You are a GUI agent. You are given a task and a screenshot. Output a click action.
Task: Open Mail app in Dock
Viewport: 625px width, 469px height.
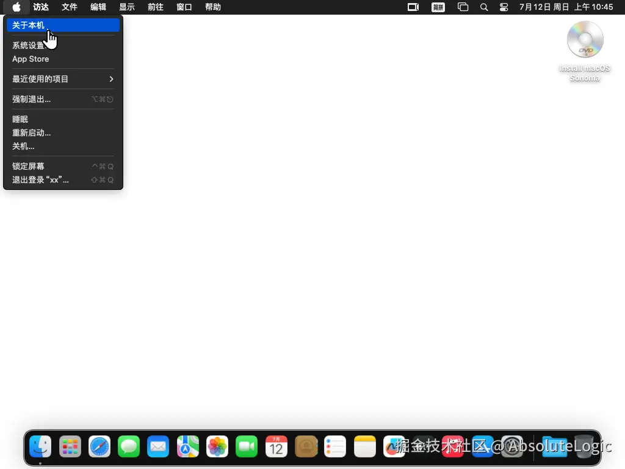tap(158, 446)
